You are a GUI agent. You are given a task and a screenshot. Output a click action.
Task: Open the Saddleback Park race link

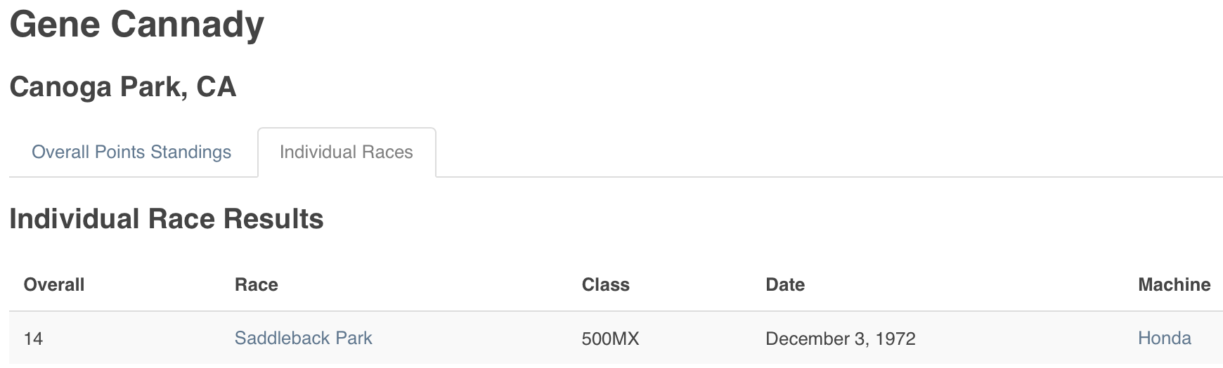[304, 339]
